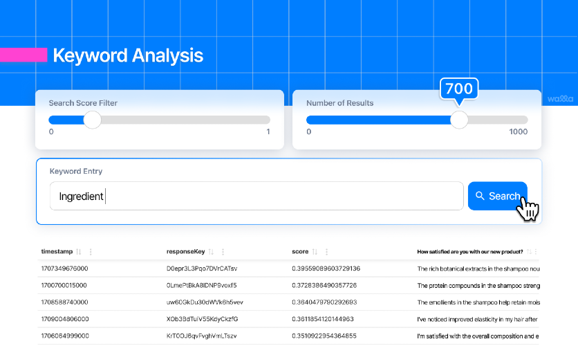The image size is (578, 346).
Task: Open responseKey column options menu
Action: [x=223, y=252]
